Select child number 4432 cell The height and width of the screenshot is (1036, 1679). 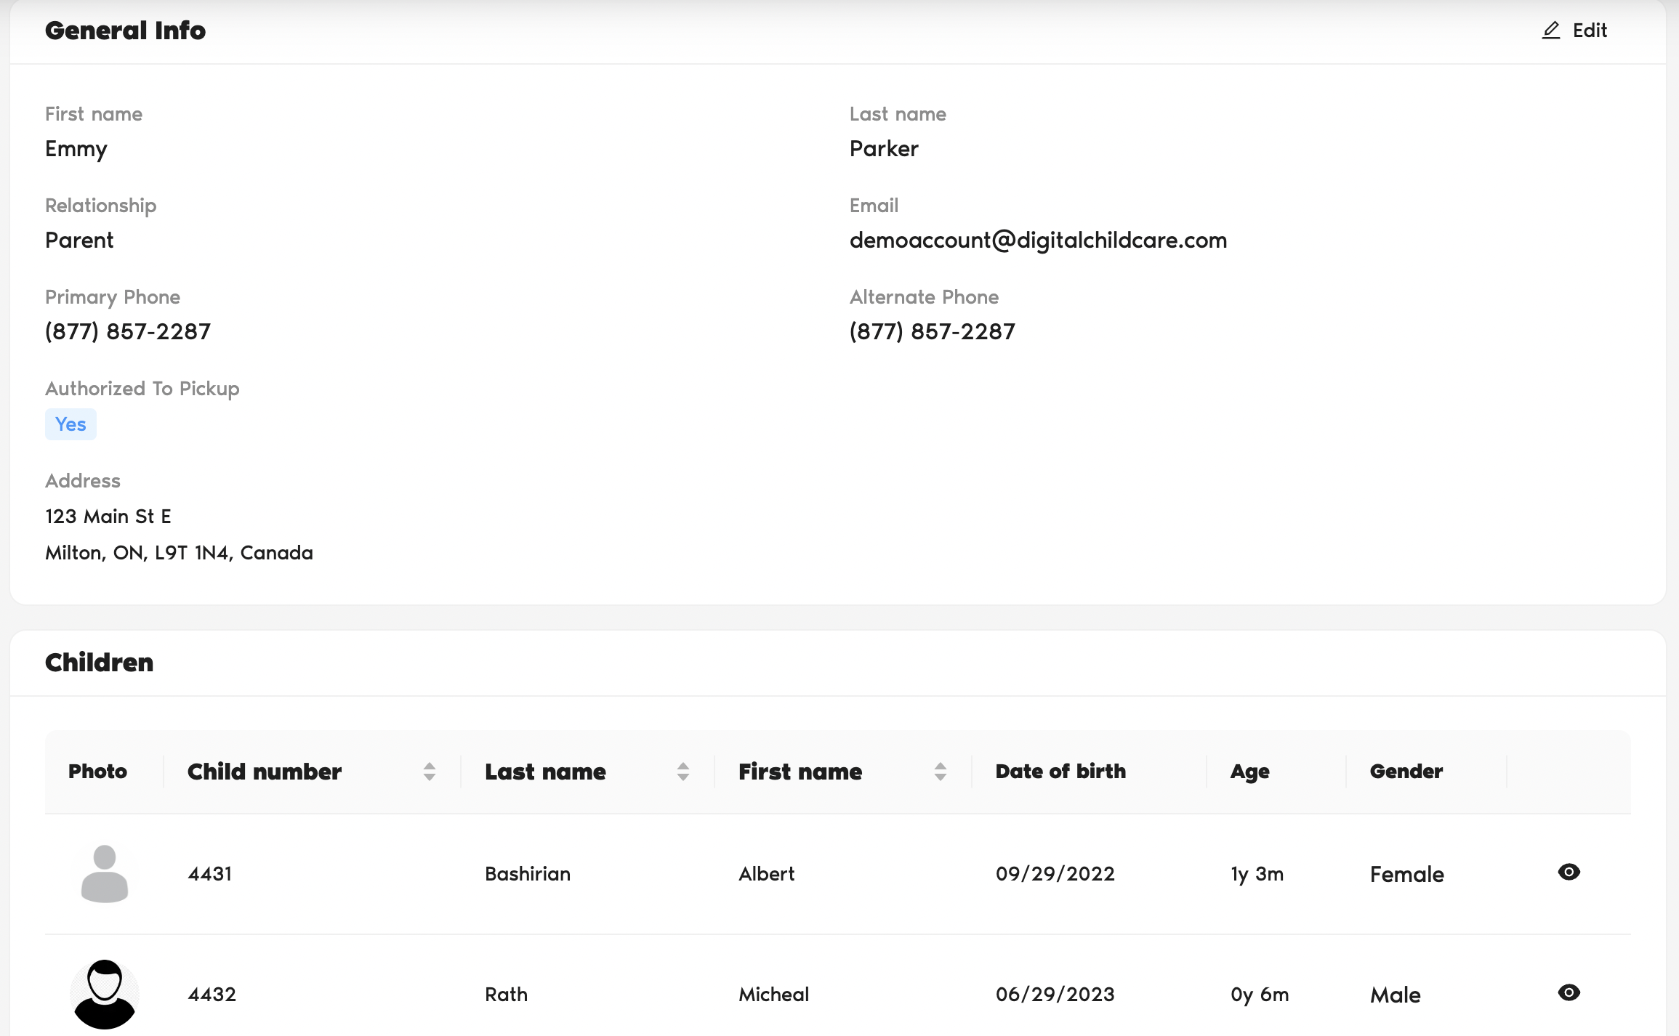pyautogui.click(x=212, y=995)
